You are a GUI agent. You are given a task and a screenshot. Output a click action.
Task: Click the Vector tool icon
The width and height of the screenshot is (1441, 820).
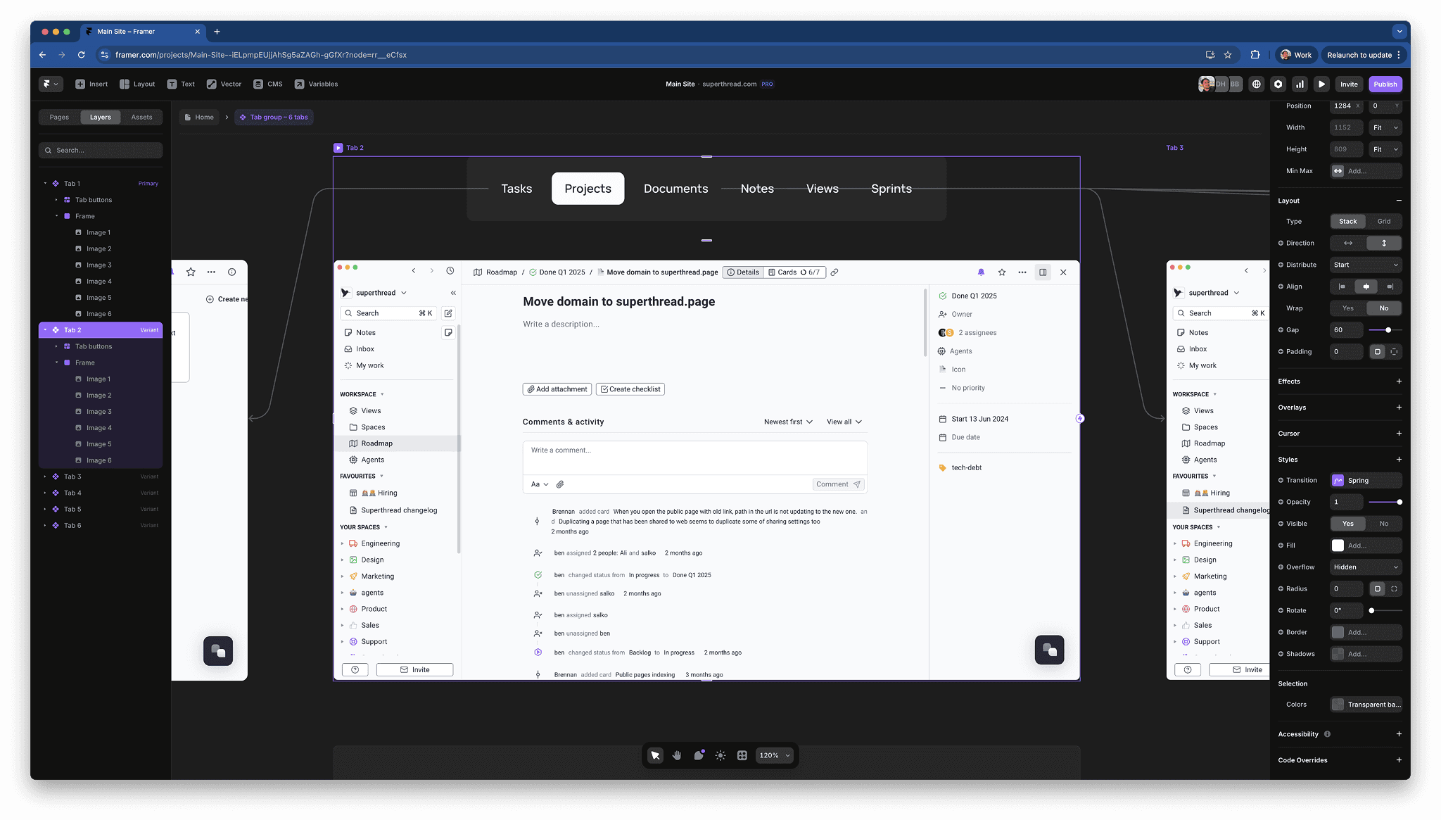(212, 84)
